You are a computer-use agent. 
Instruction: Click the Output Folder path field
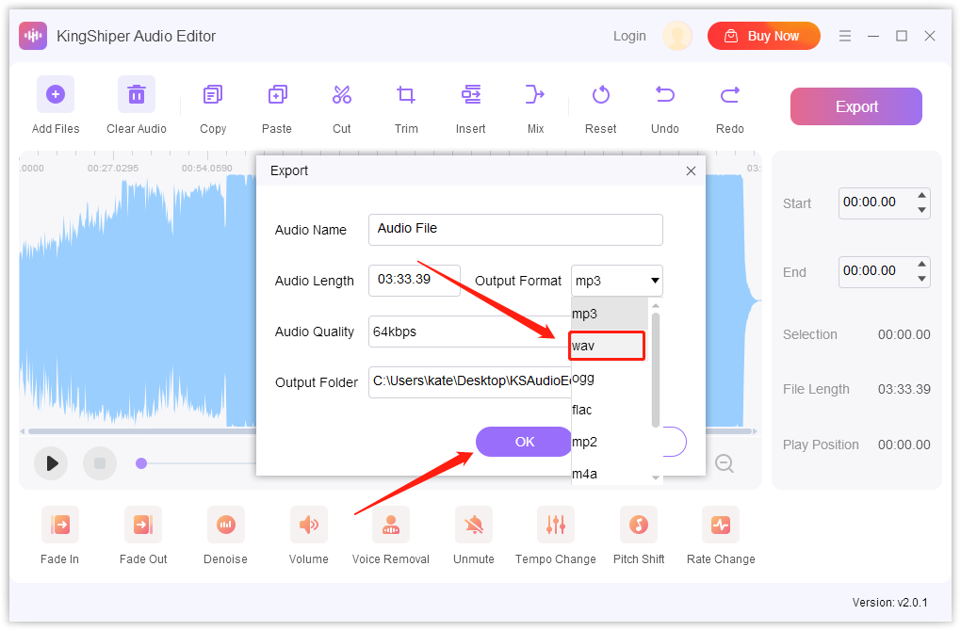(469, 382)
